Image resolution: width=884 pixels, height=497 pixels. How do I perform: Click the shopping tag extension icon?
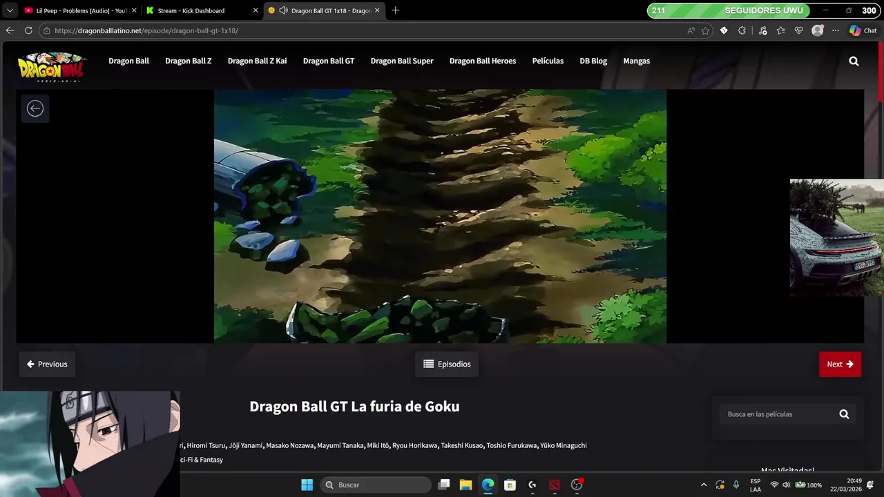tap(724, 30)
